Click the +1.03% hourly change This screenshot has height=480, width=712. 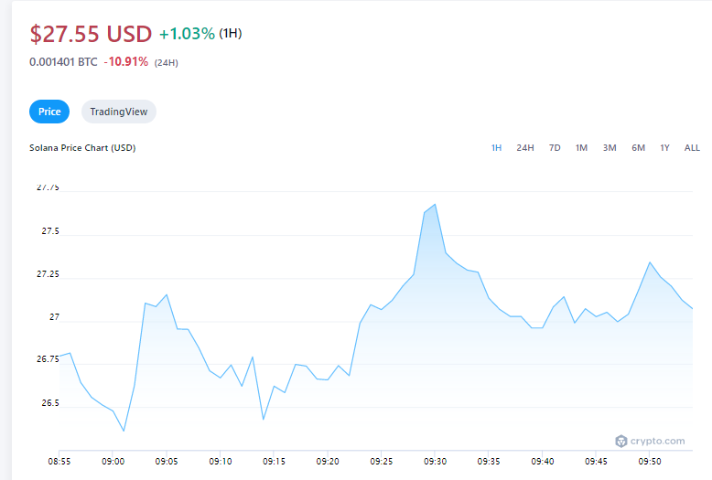click(187, 34)
